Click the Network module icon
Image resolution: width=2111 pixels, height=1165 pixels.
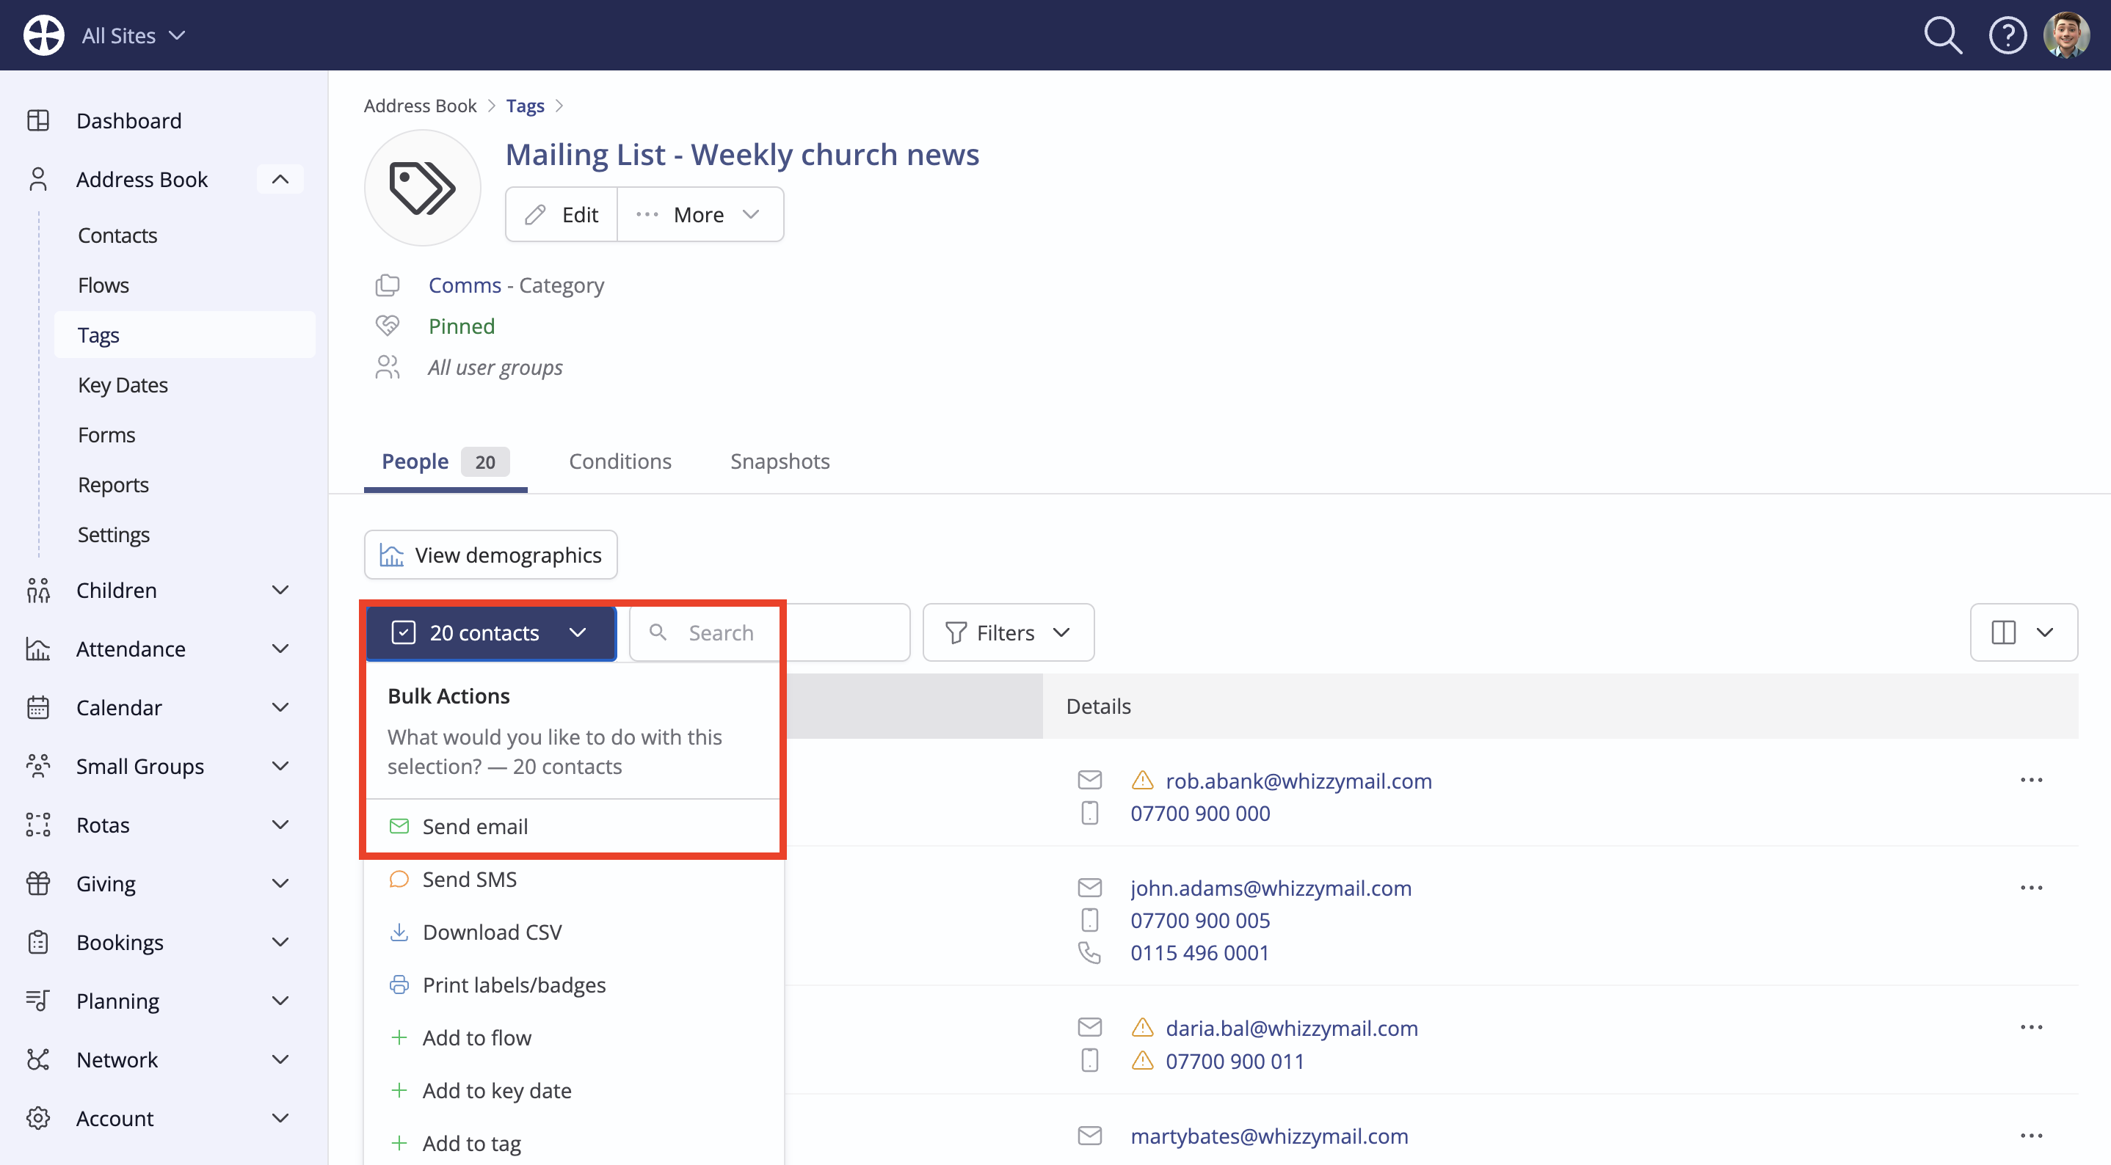coord(38,1059)
